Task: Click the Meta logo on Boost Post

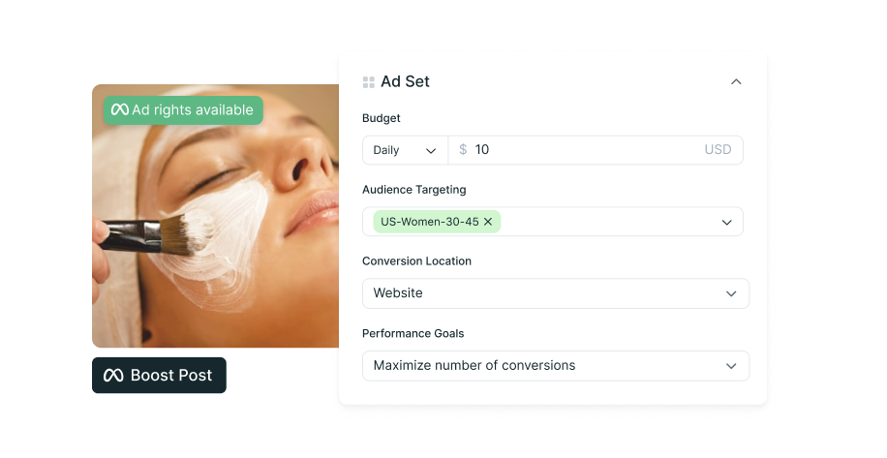Action: [113, 376]
